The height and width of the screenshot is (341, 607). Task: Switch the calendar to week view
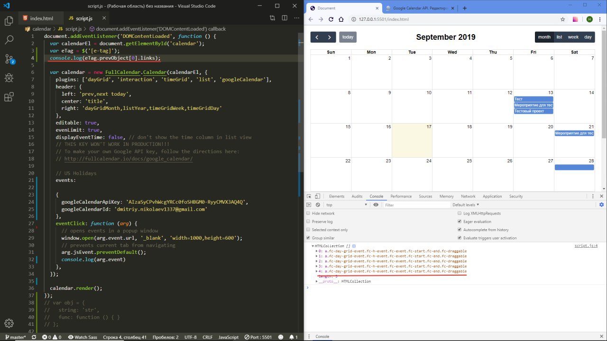click(x=573, y=37)
